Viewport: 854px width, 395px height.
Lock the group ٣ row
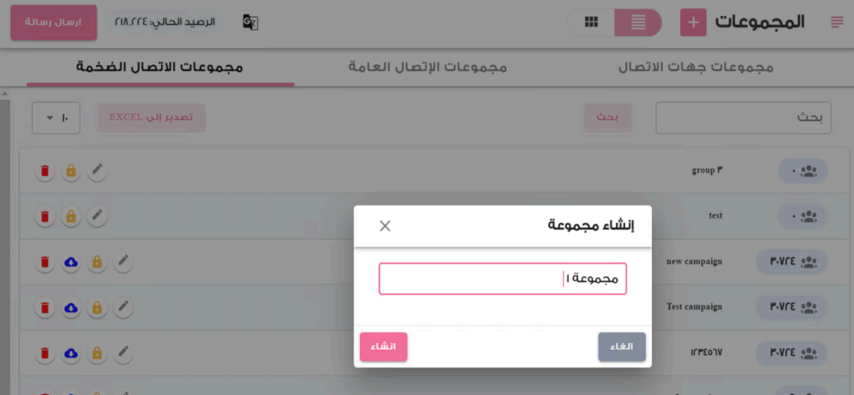[x=71, y=171]
